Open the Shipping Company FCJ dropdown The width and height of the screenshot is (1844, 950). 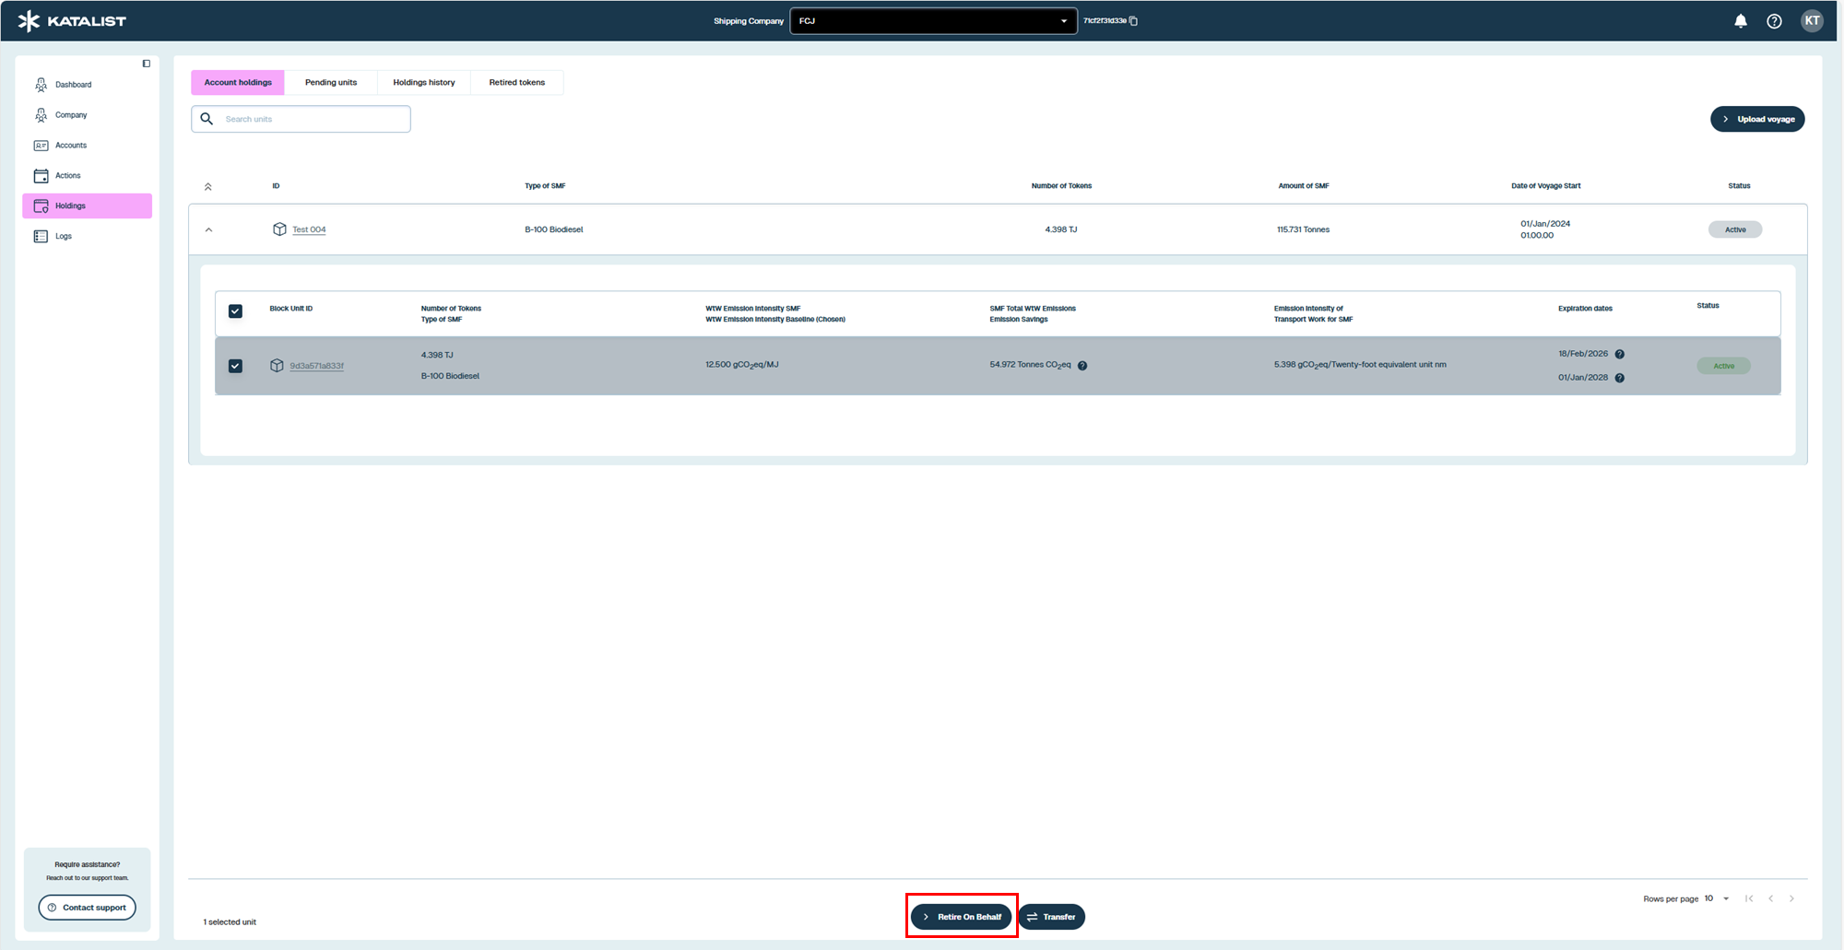(x=933, y=21)
